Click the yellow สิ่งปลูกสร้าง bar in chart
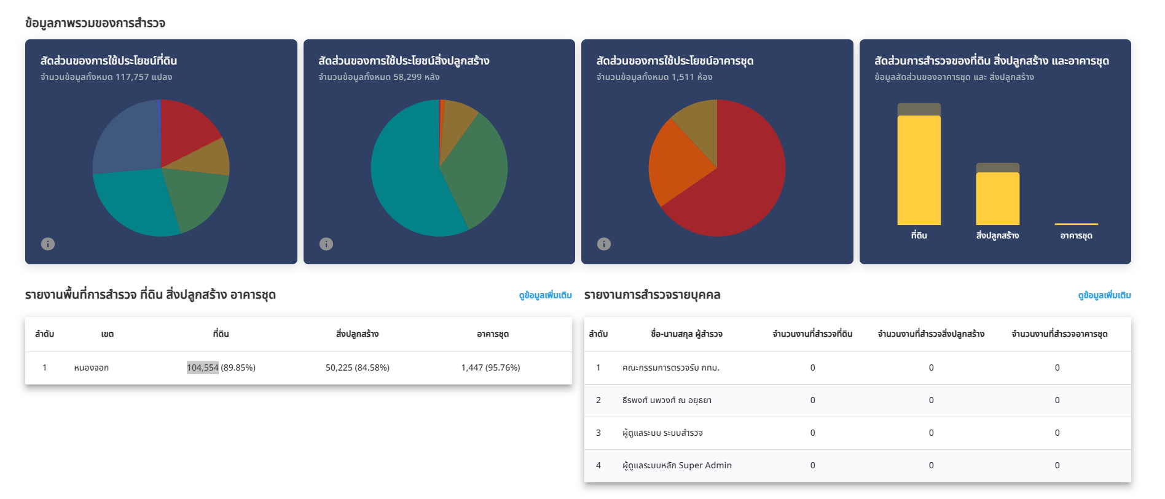1165x499 pixels. click(997, 198)
